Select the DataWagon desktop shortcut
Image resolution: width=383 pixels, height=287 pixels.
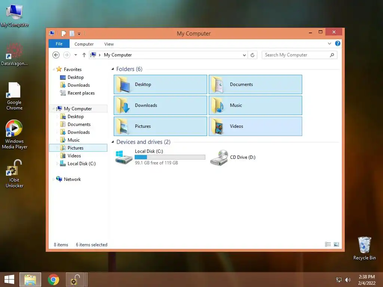[x=15, y=54]
